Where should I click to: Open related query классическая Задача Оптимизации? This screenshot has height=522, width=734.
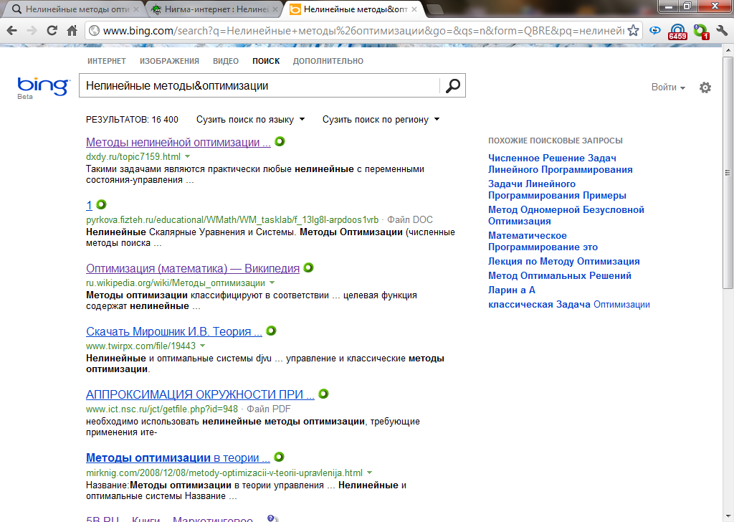tap(568, 304)
